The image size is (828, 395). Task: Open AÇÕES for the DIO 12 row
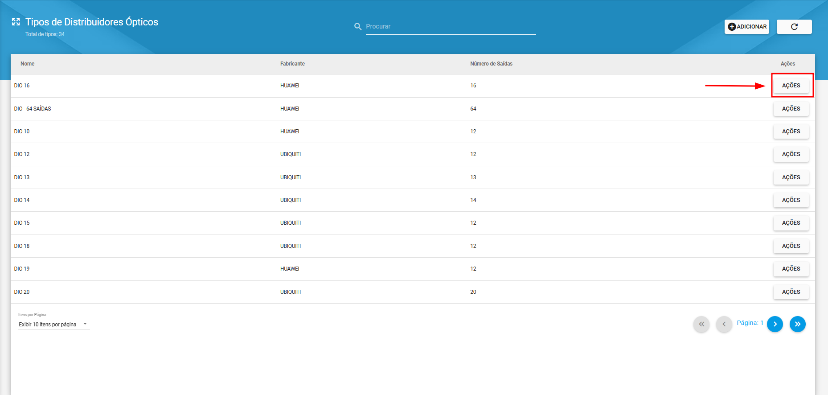791,154
